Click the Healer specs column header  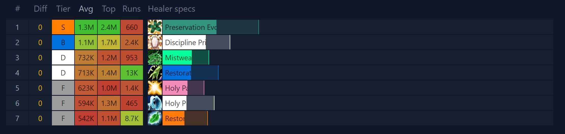tap(171, 9)
